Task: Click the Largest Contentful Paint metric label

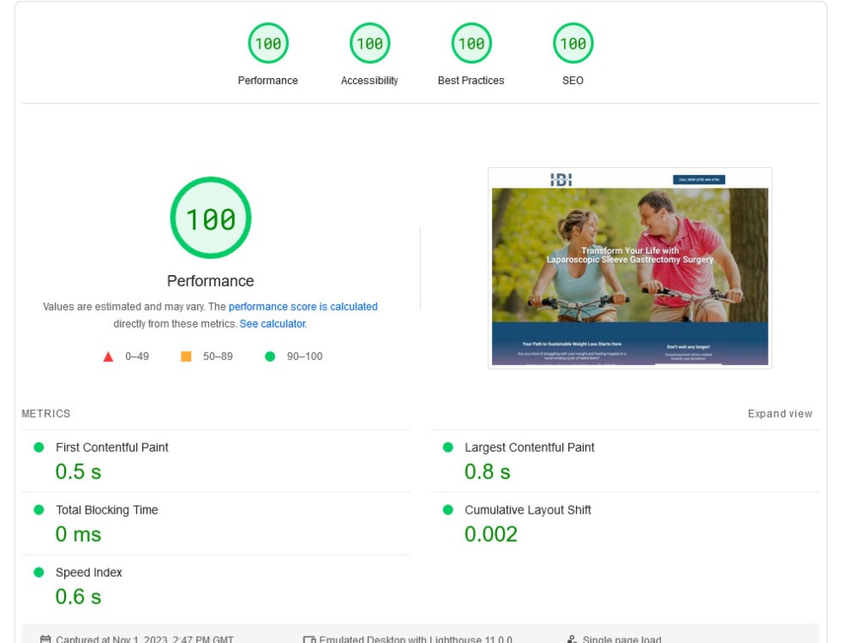Action: pyautogui.click(x=529, y=448)
